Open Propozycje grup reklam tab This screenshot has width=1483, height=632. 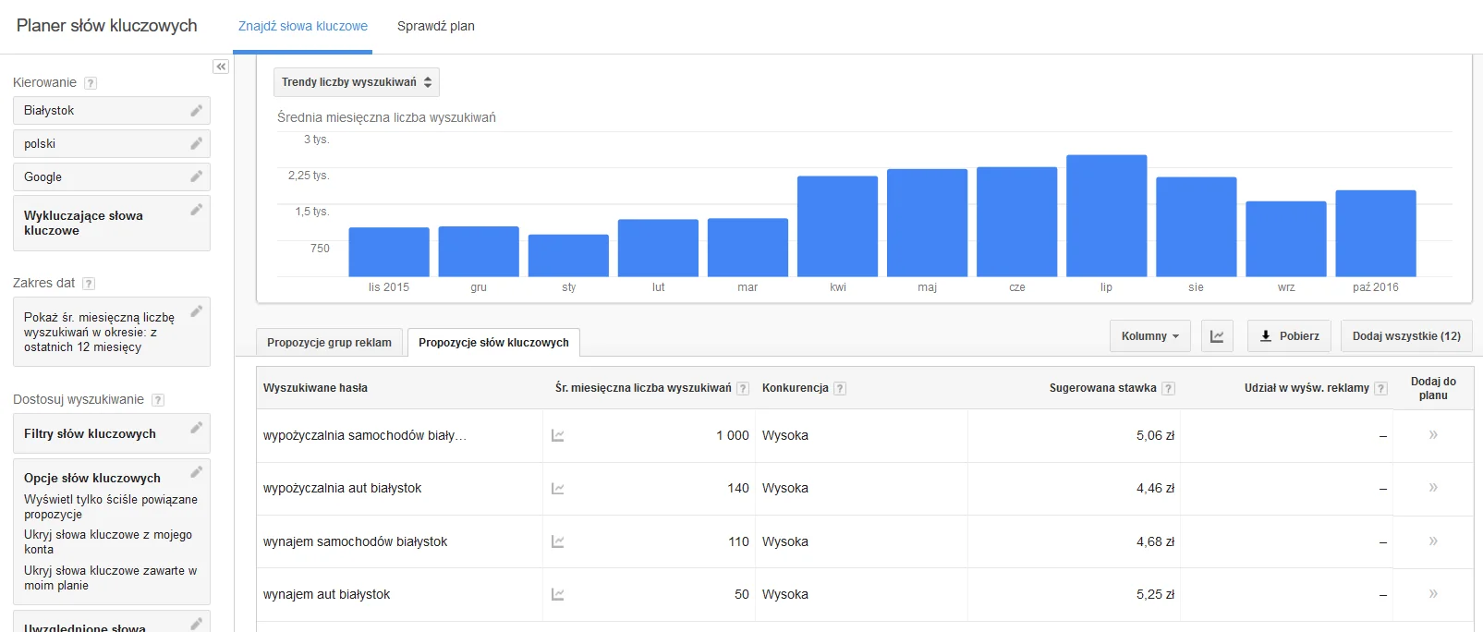click(329, 343)
